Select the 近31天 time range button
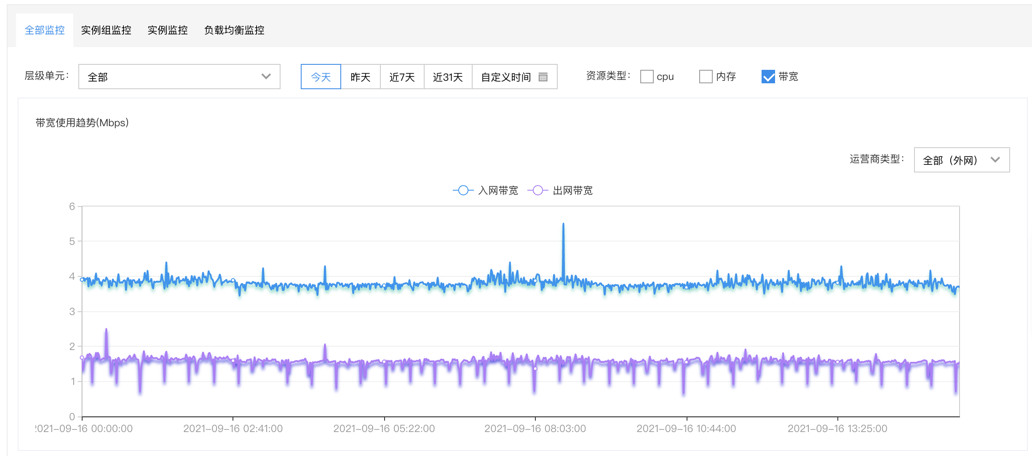Screen dimensions: 1032x456 coord(448,77)
